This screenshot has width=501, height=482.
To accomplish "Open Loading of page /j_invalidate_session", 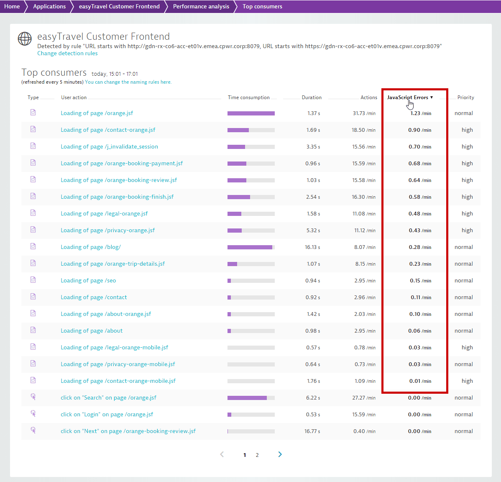I will [109, 147].
